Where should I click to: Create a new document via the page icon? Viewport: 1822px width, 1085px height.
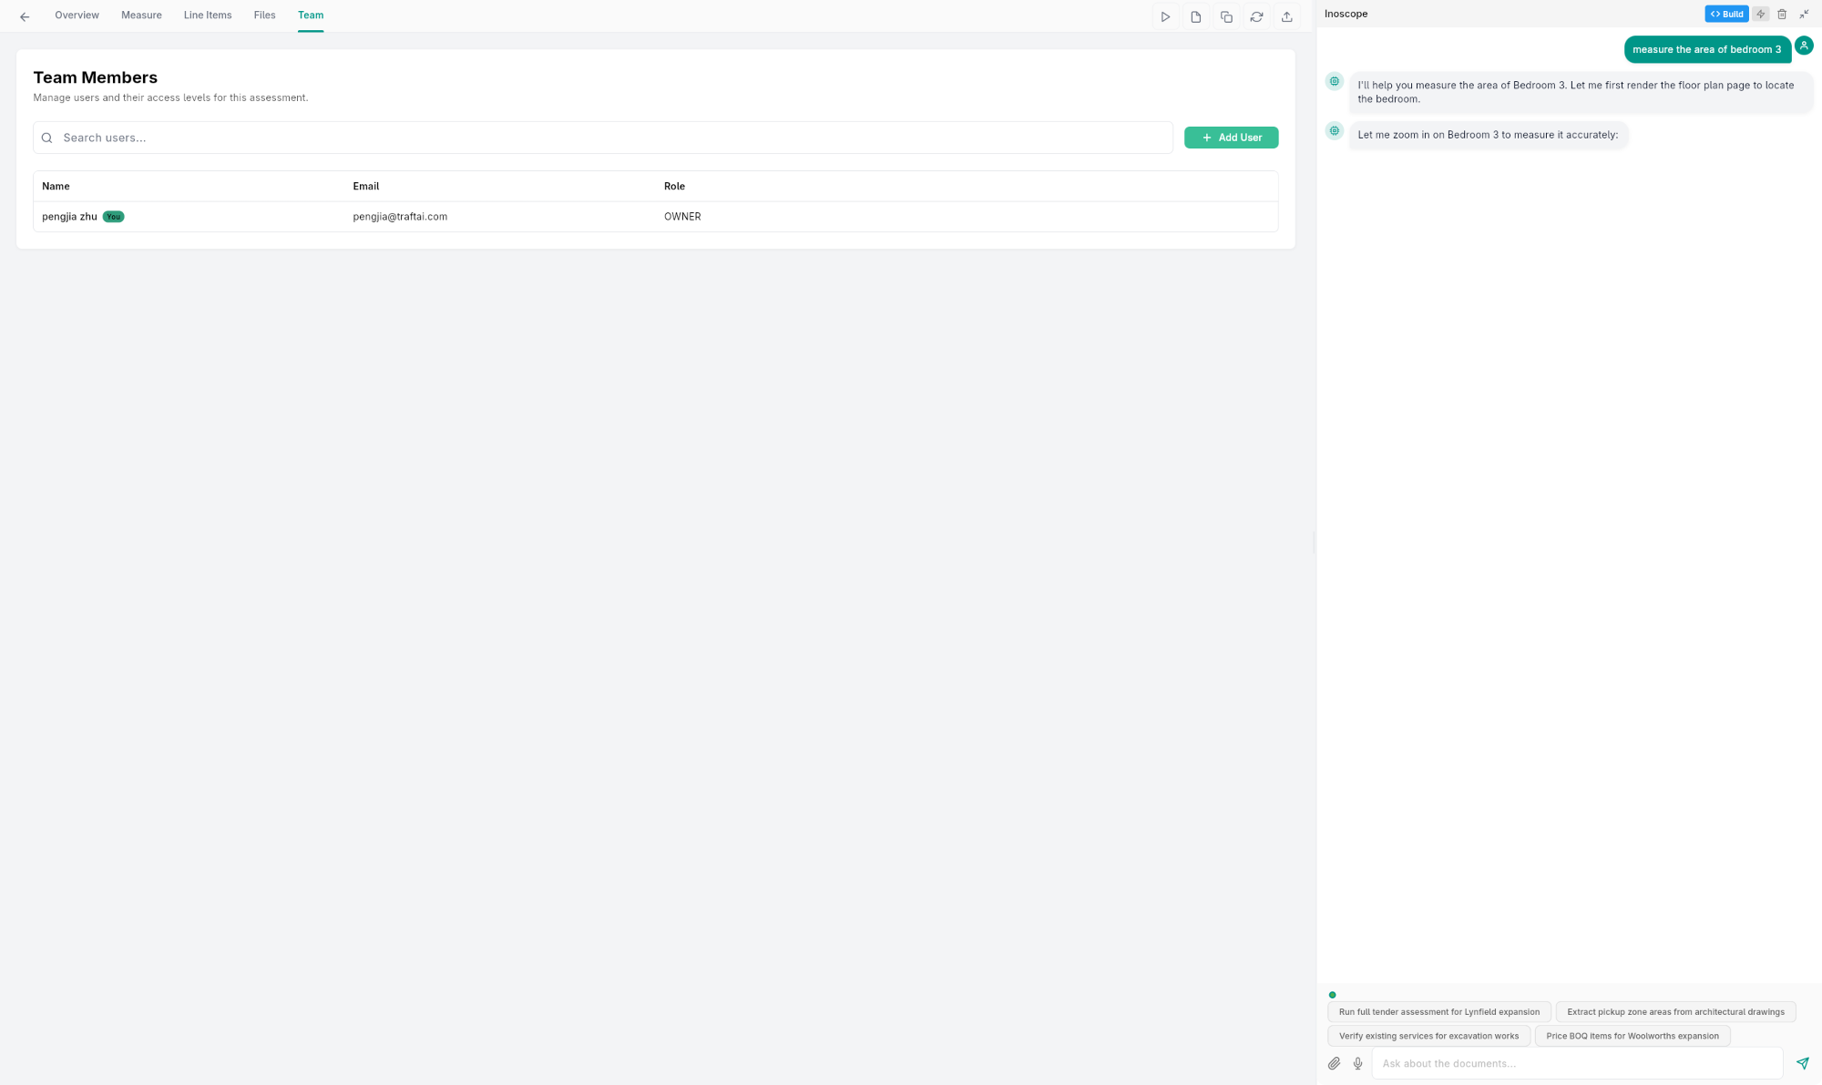[1195, 15]
